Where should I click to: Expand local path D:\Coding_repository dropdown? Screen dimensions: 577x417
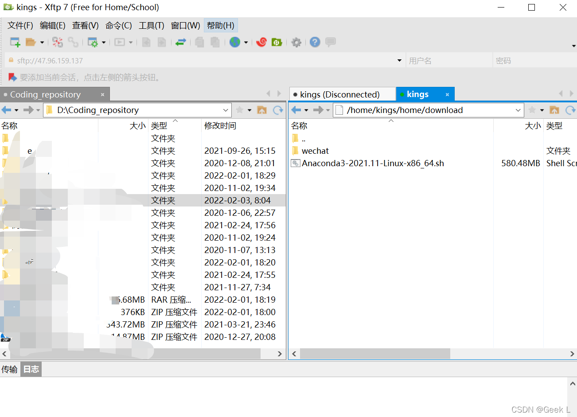226,110
